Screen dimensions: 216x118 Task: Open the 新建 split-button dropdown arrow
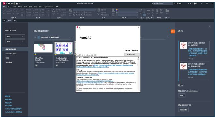point(23,41)
